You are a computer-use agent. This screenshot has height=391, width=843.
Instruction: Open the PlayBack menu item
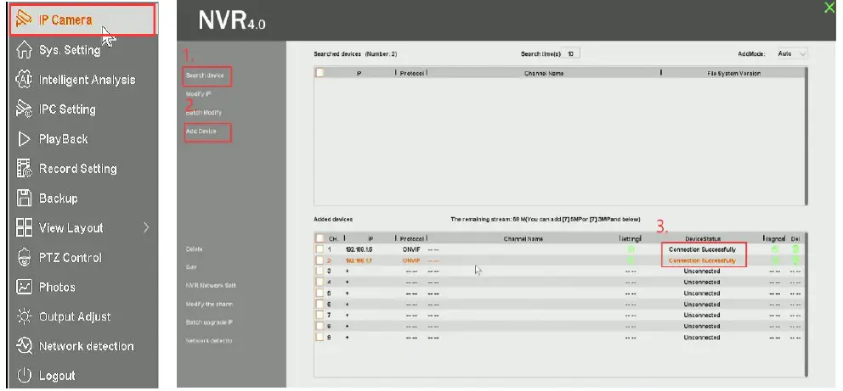[x=82, y=139]
